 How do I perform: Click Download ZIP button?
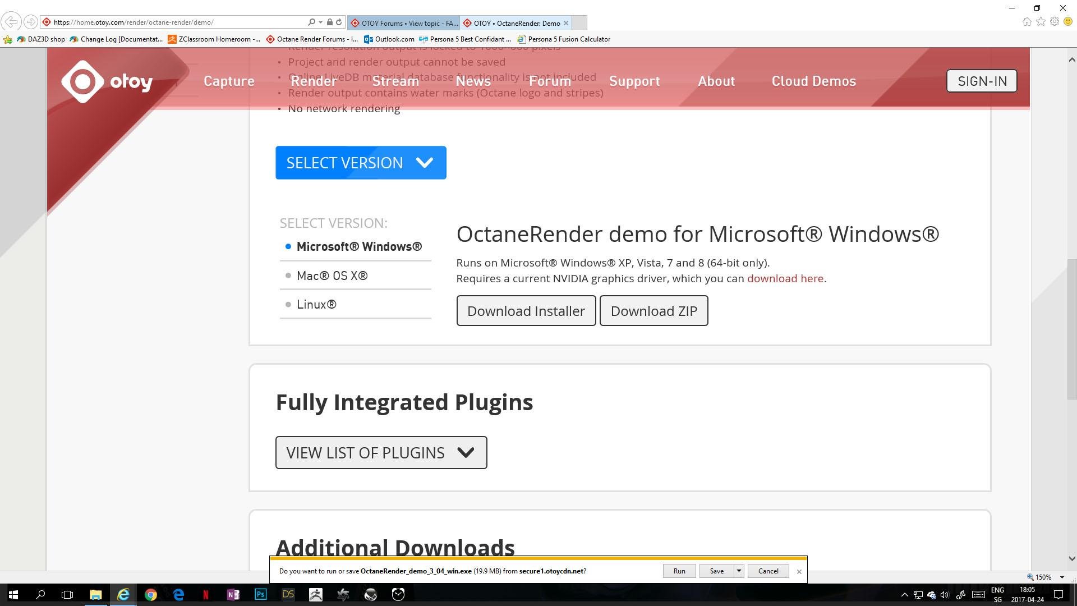click(653, 310)
